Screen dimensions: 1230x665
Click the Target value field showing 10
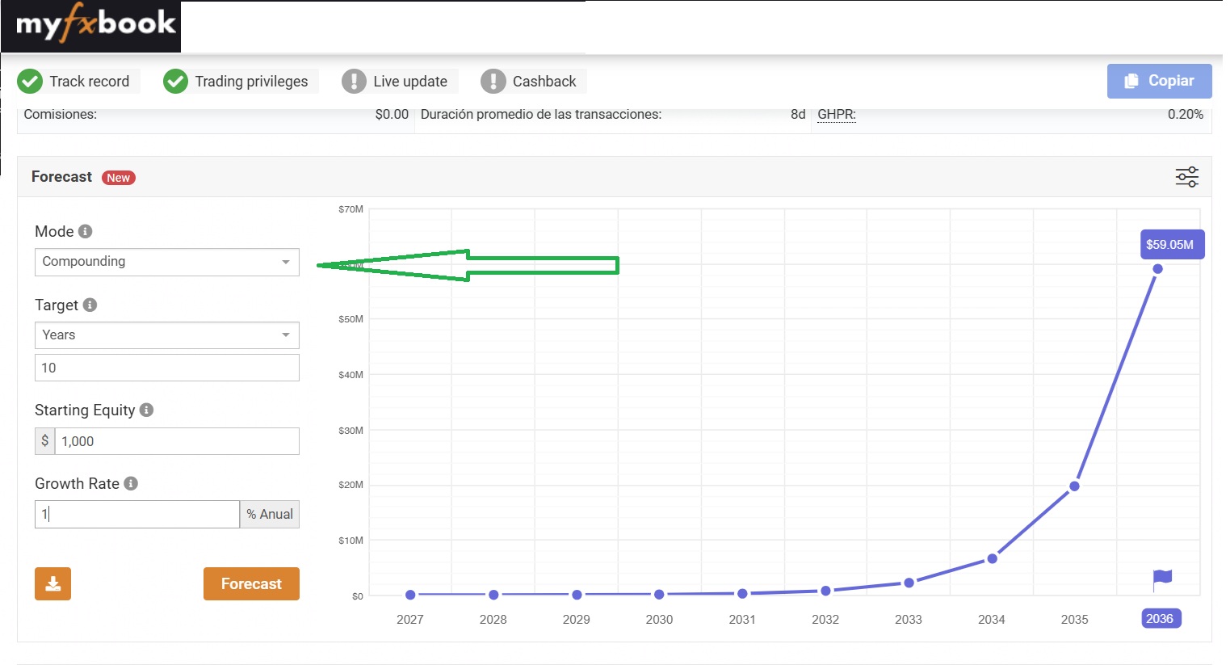[166, 368]
